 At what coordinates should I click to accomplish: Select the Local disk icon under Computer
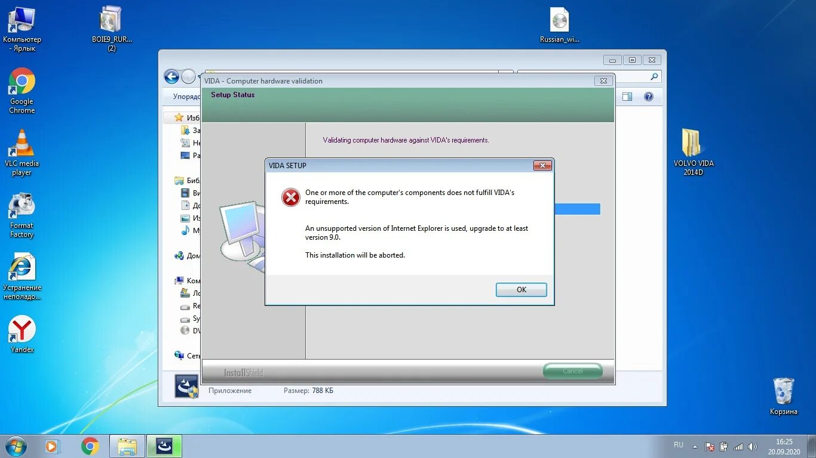click(185, 293)
